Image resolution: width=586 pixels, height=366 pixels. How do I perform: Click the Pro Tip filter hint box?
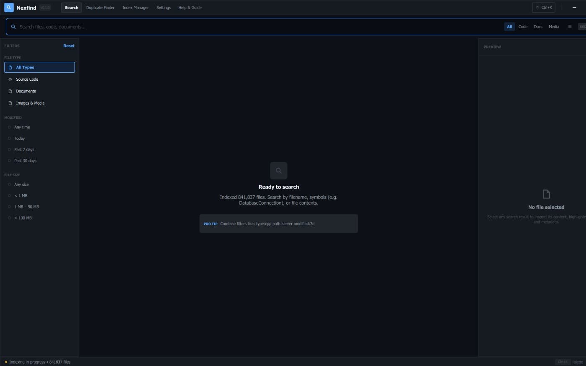tap(279, 224)
